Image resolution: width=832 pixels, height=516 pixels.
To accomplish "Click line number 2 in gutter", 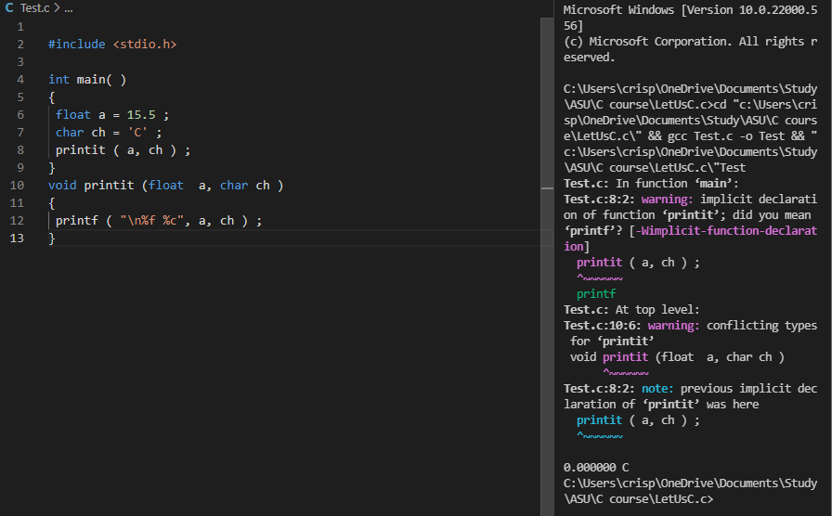I will [x=20, y=44].
